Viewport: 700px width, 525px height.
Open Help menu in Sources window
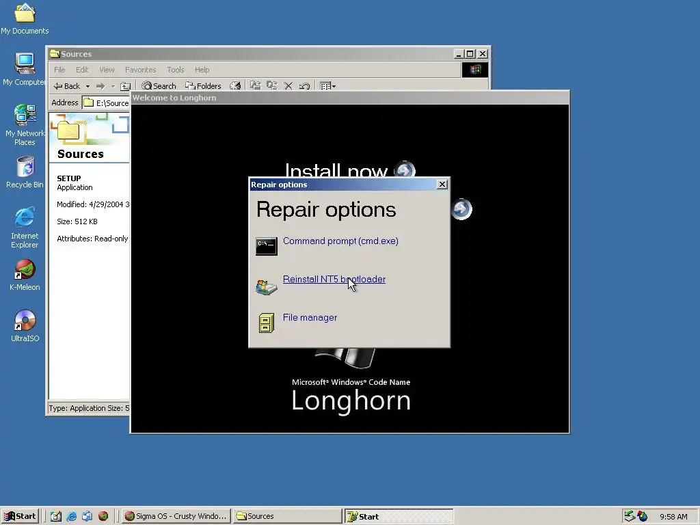tap(202, 70)
